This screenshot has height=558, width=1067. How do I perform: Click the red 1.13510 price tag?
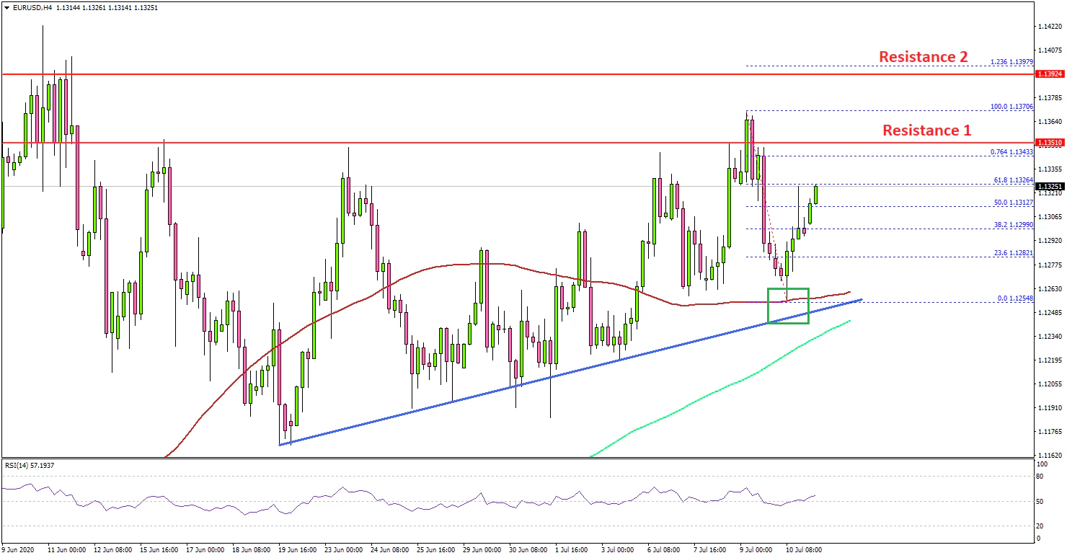click(1049, 143)
